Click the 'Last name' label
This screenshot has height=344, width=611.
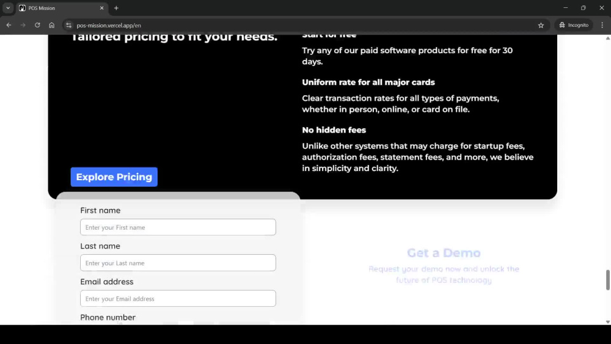pos(100,246)
